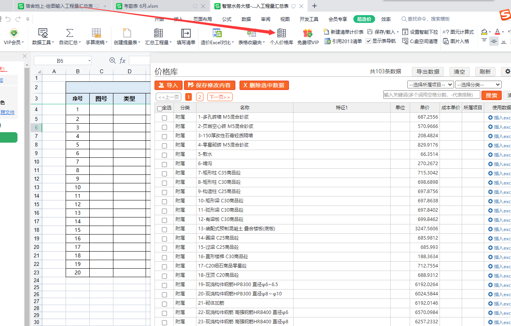Open the 个人价格库 tool
The image size is (511, 326).
tap(281, 33)
